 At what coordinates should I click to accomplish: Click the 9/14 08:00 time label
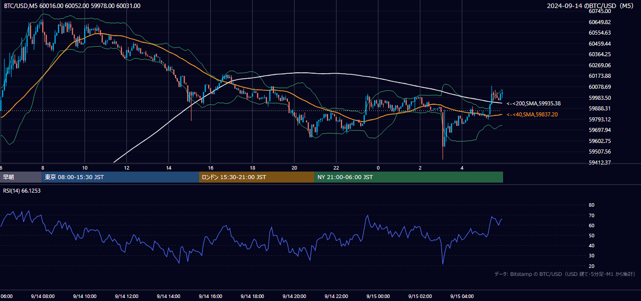click(x=43, y=296)
